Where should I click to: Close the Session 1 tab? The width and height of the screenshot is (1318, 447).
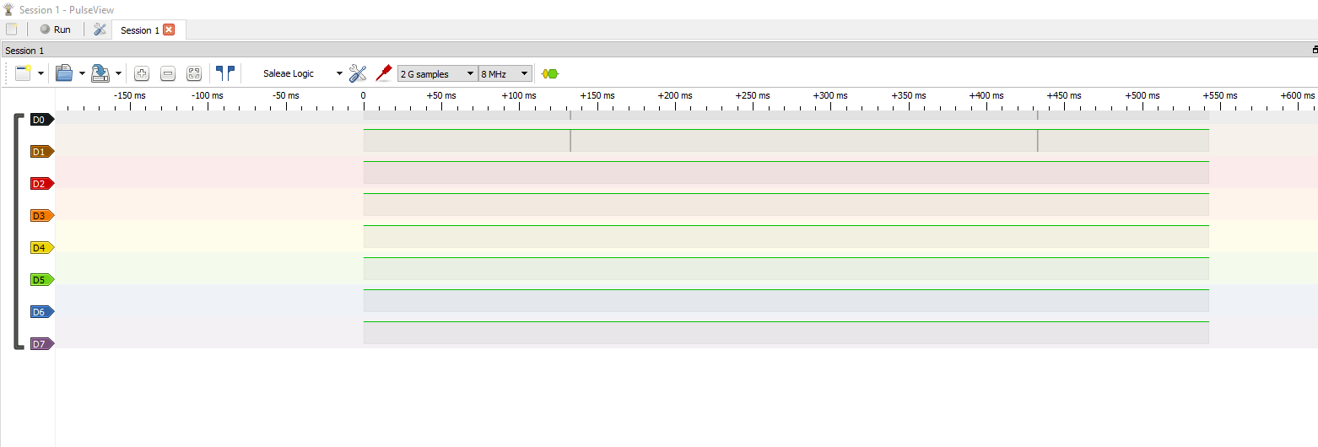point(169,30)
